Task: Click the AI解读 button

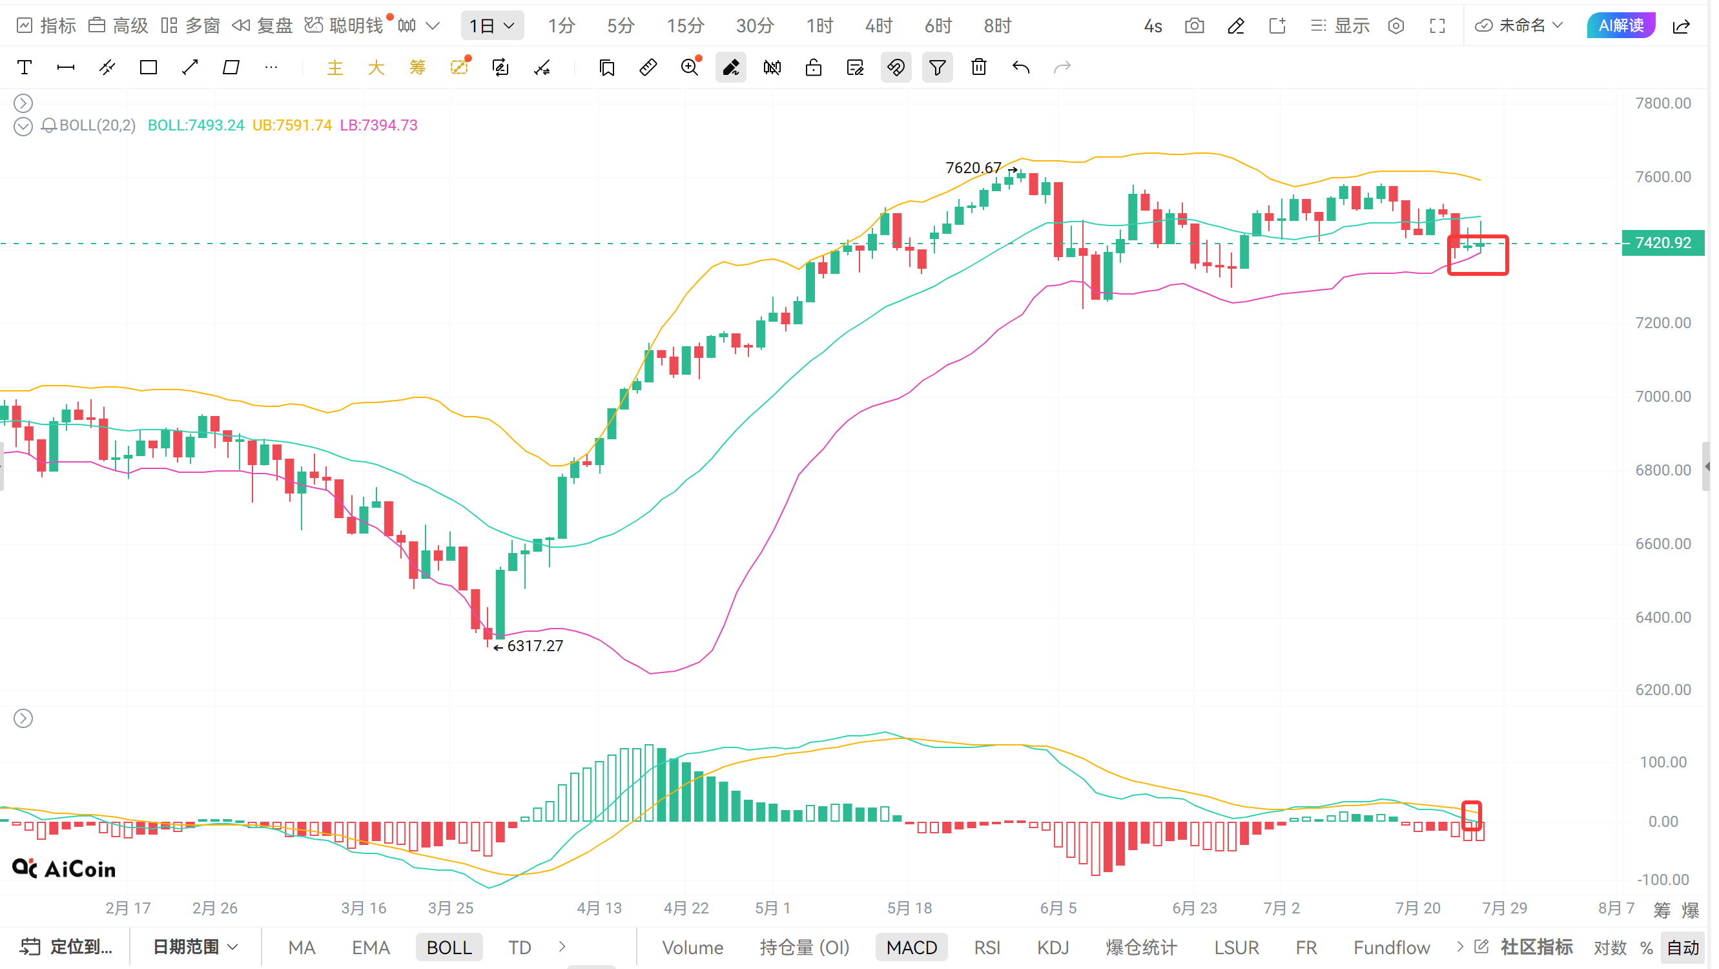Action: 1621,26
